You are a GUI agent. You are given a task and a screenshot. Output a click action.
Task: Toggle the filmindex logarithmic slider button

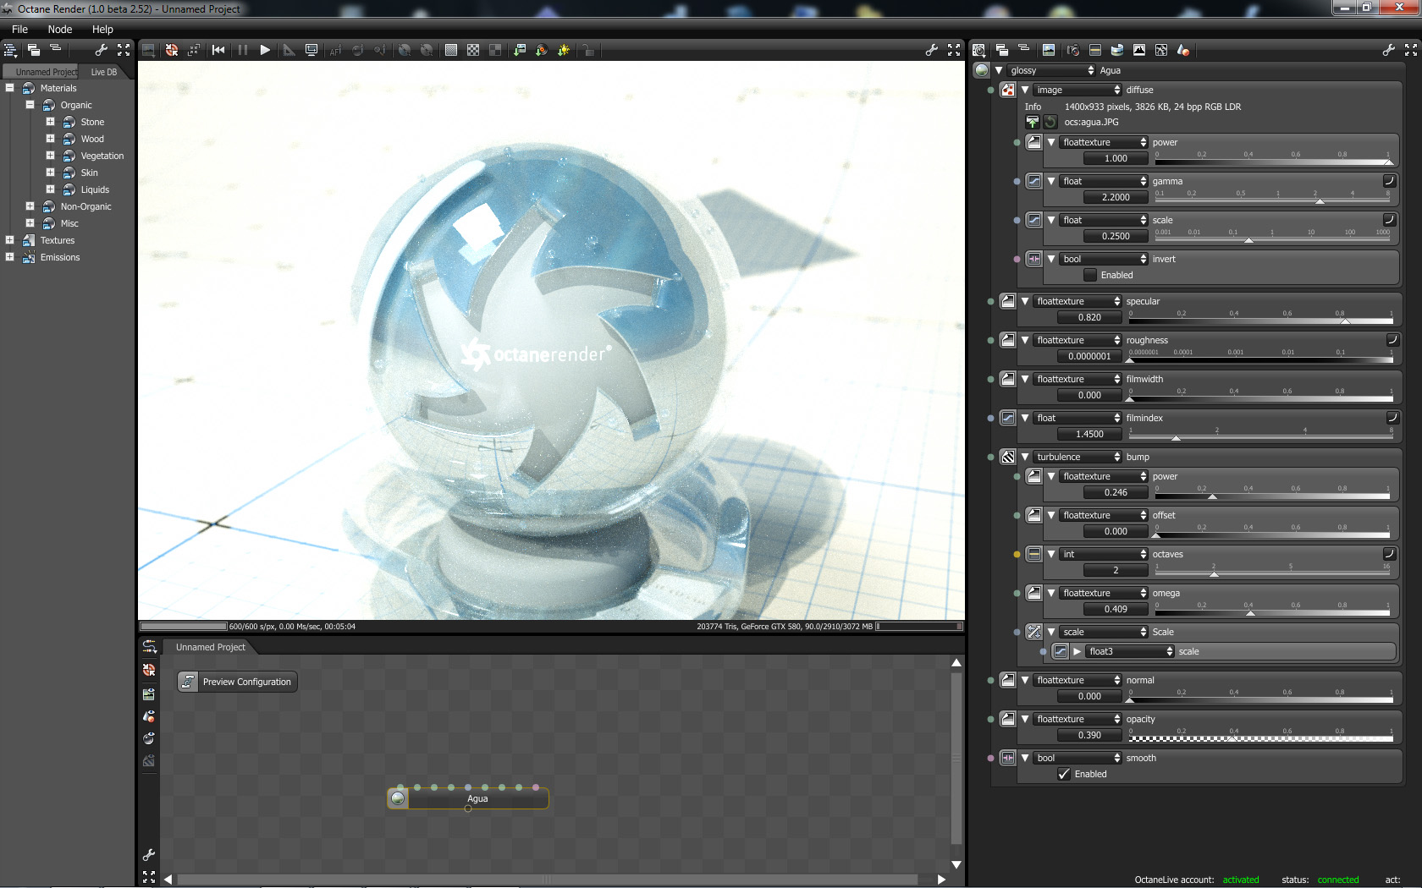(1392, 417)
